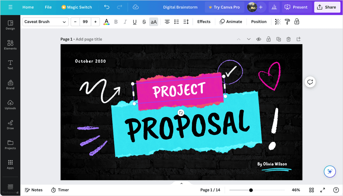The height and width of the screenshot is (196, 343).
Task: Open the Uploads panel
Action: pyautogui.click(x=10, y=105)
